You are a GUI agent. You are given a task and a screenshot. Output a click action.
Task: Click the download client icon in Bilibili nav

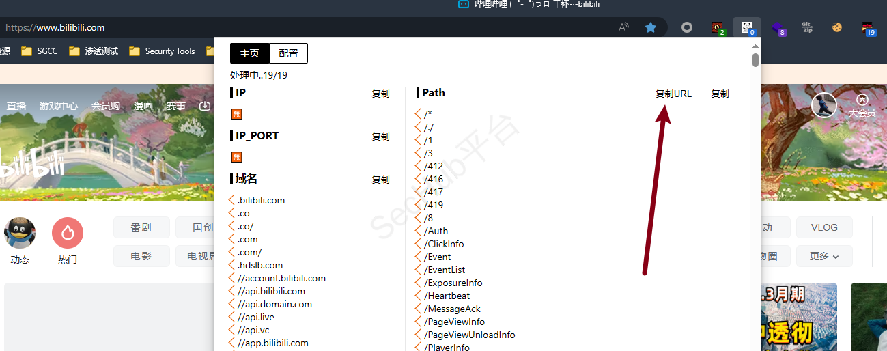[x=204, y=106]
